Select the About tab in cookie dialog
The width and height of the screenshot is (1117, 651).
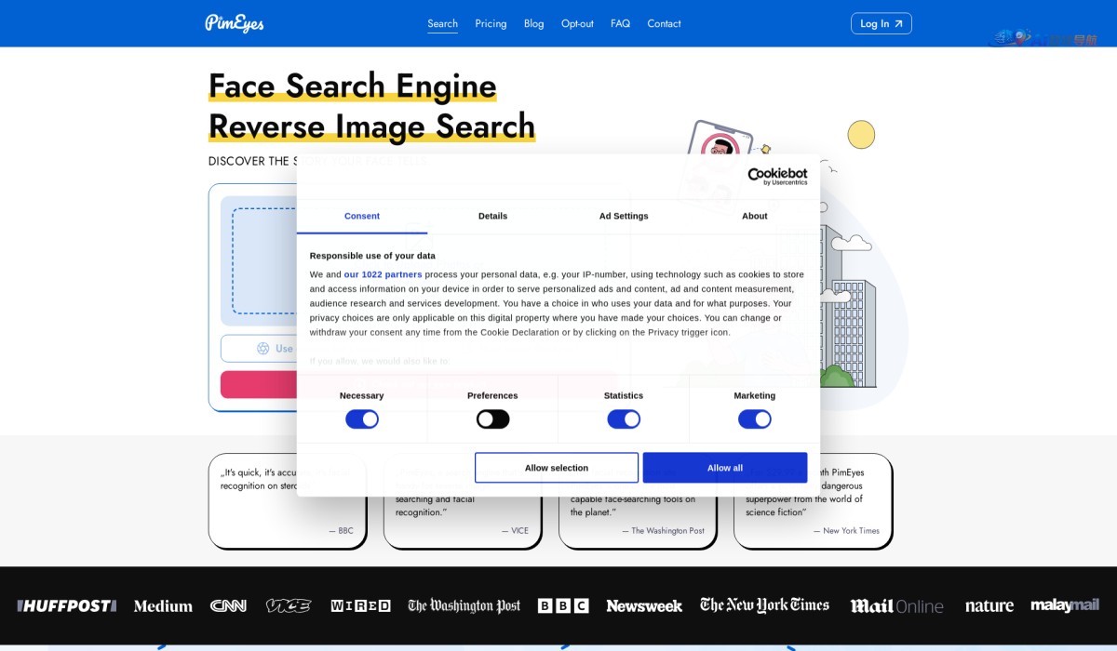click(754, 216)
